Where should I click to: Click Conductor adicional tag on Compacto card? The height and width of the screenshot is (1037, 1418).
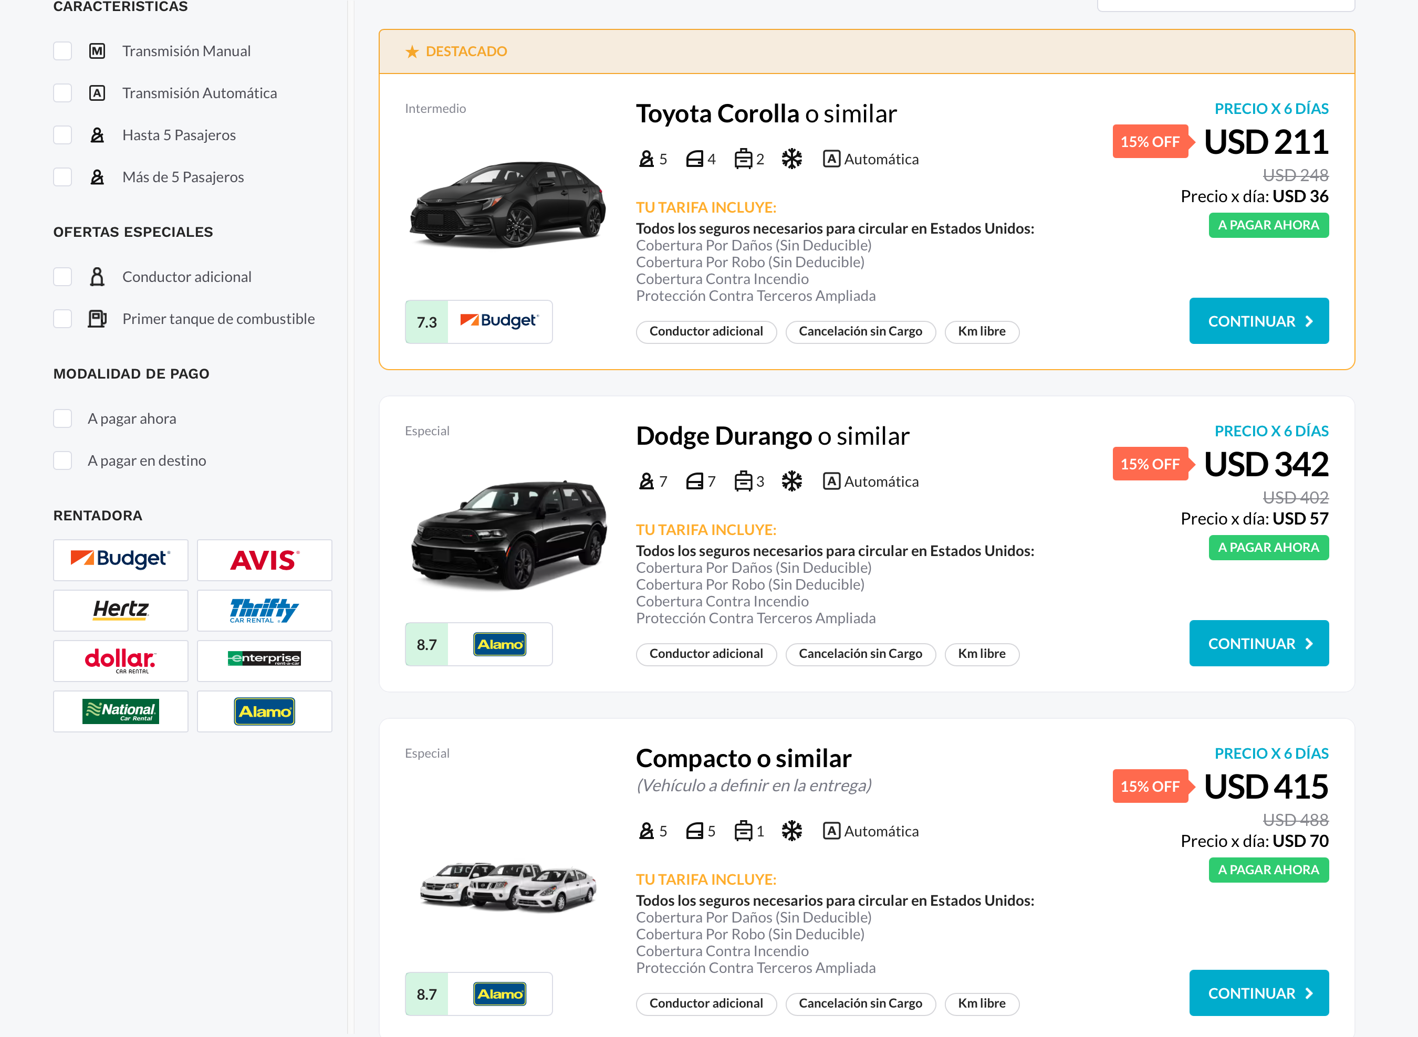click(706, 1004)
